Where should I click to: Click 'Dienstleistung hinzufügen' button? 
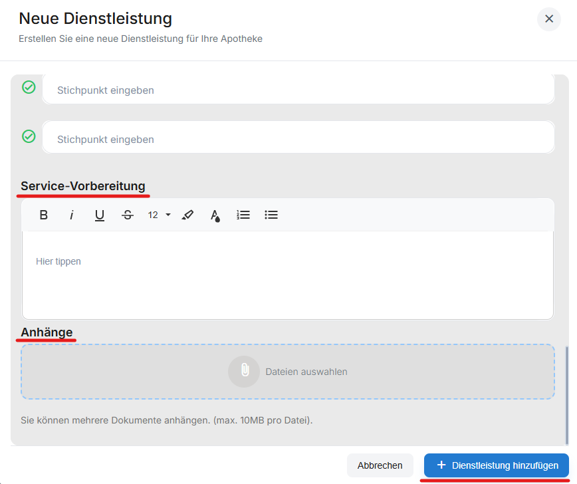point(497,465)
